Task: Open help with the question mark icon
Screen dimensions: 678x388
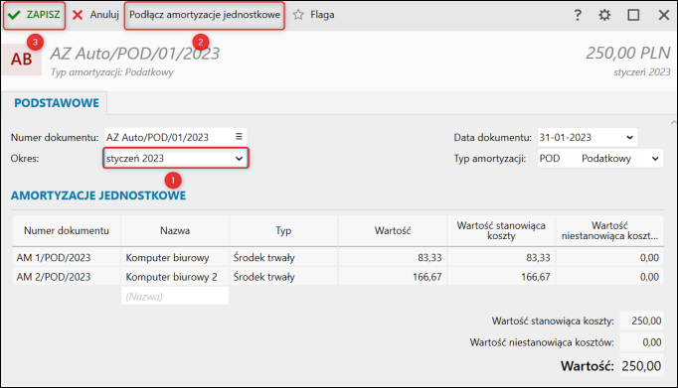Action: click(x=578, y=16)
